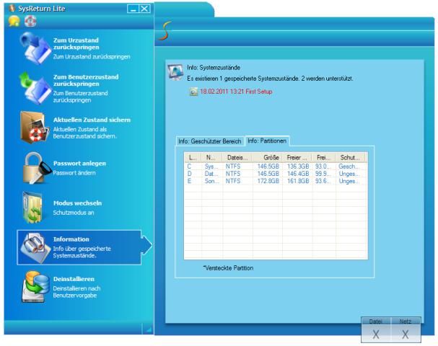
Task: Click the L... column header
Action: tap(193, 157)
